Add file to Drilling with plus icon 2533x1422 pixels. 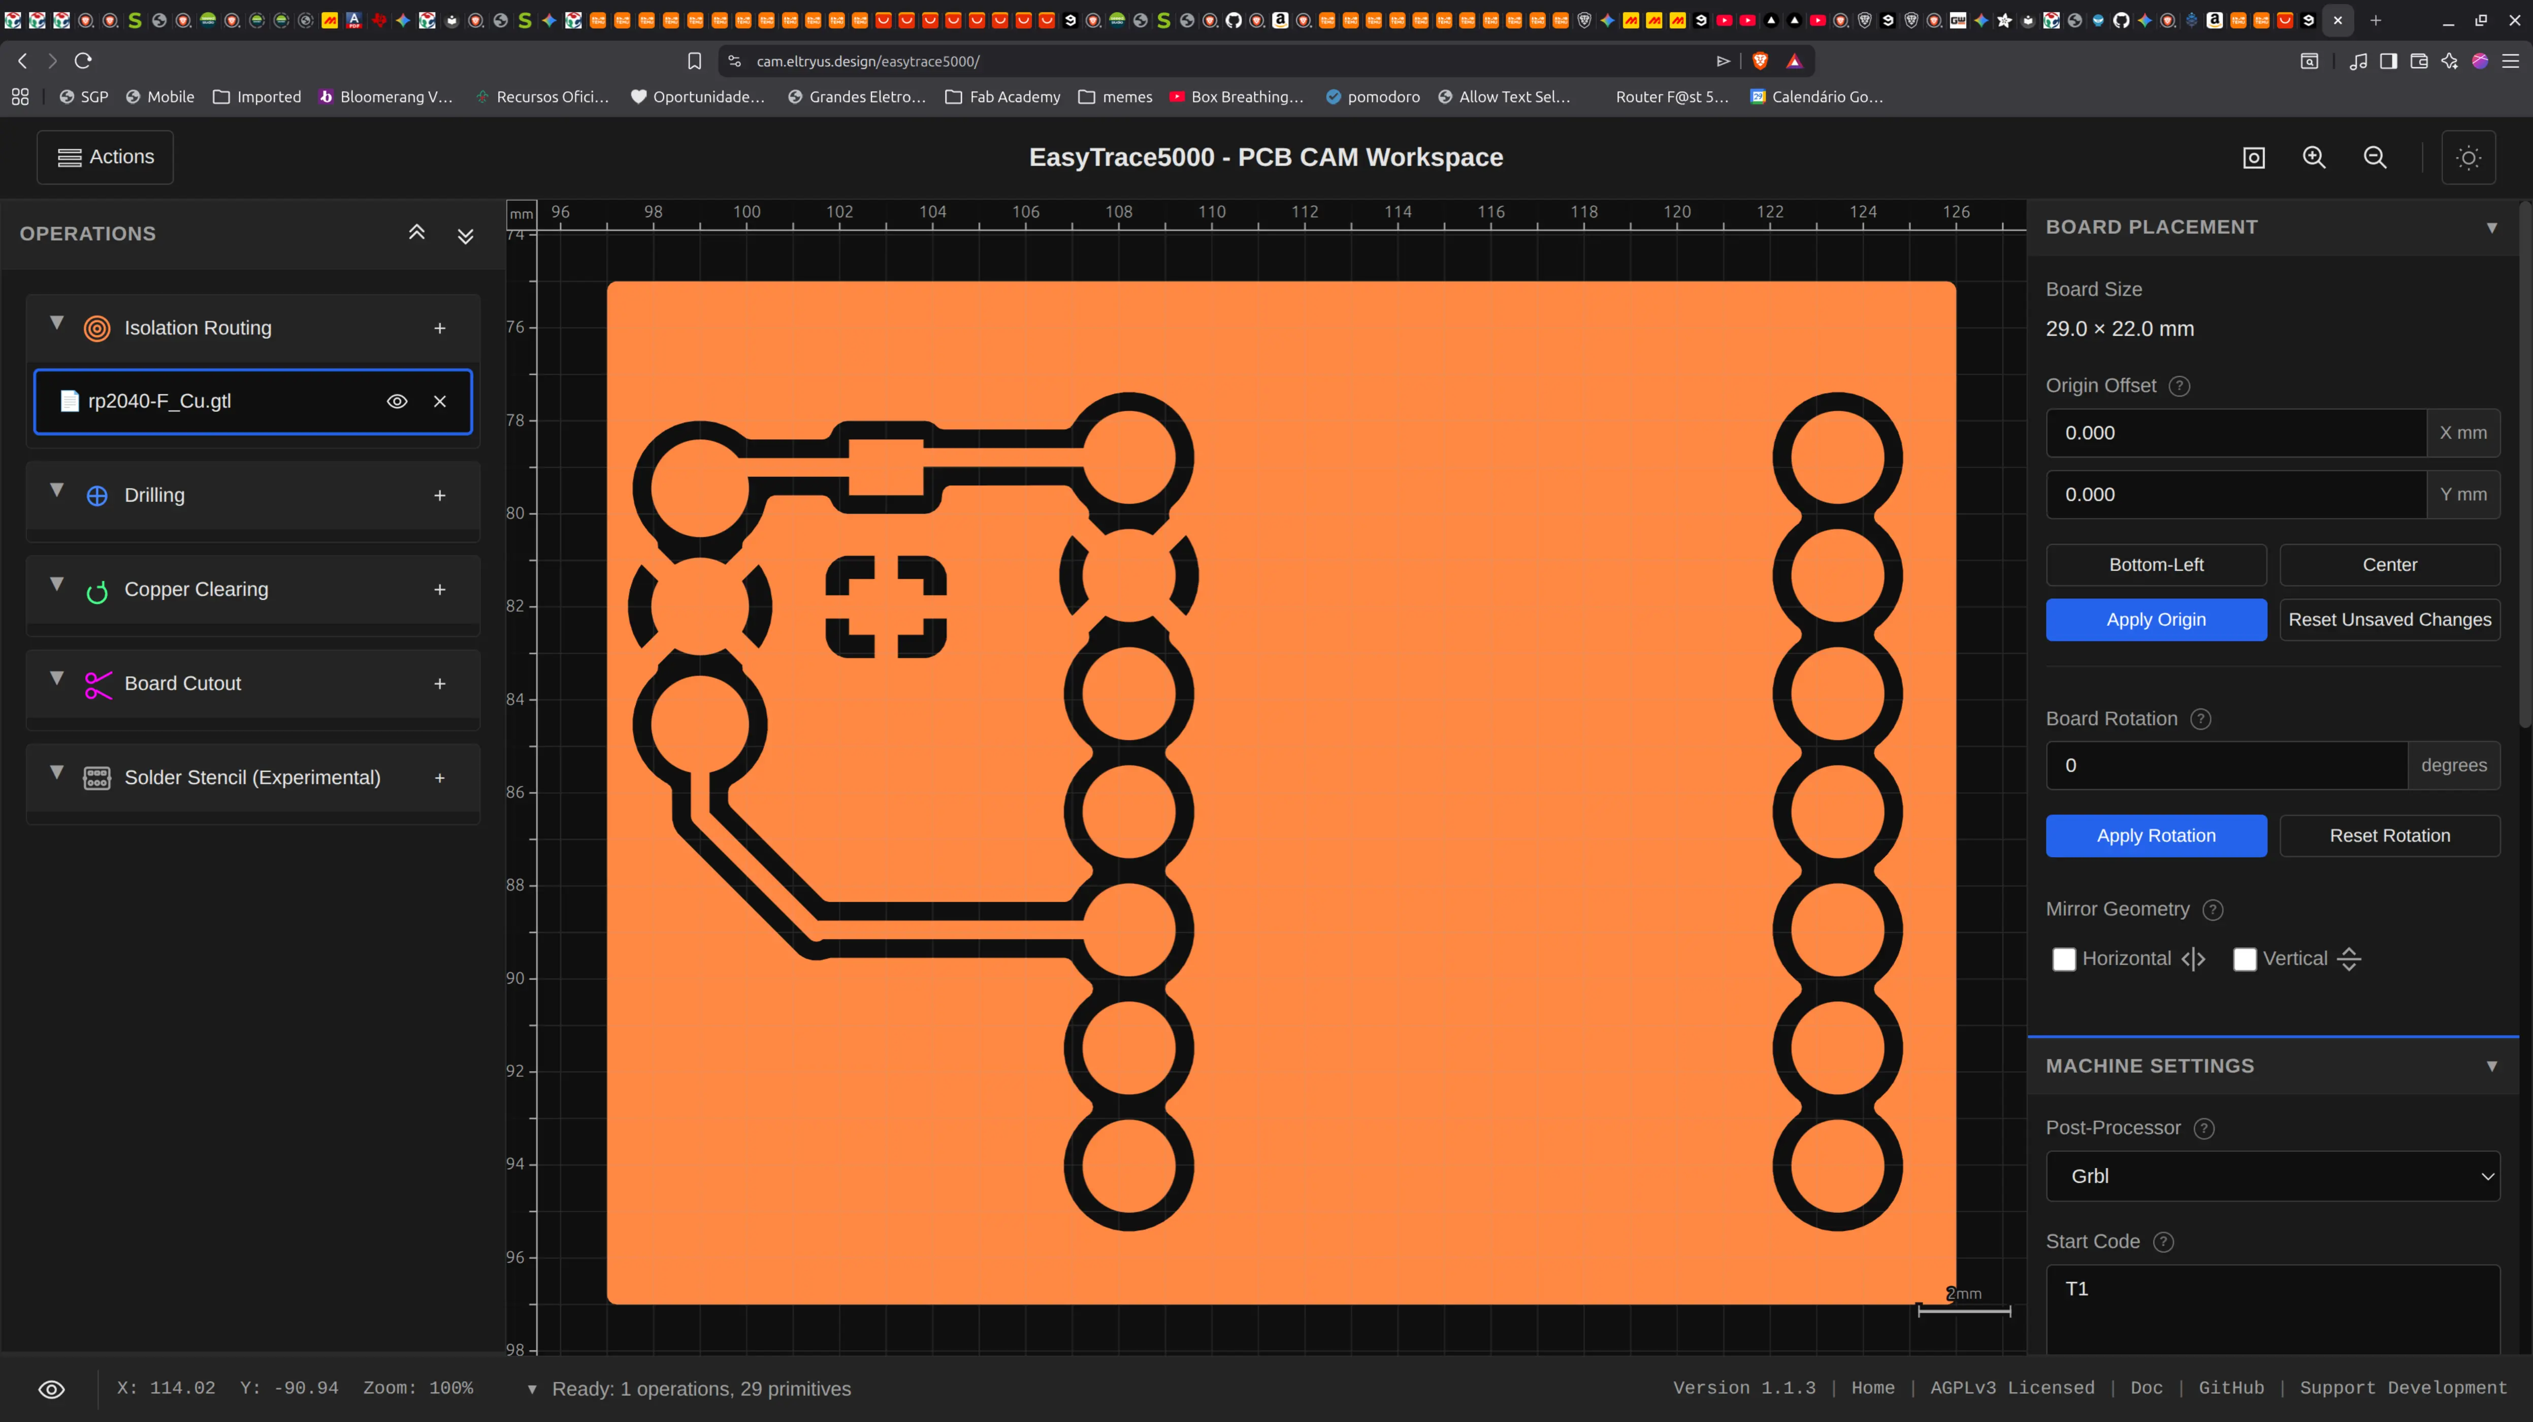tap(440, 496)
